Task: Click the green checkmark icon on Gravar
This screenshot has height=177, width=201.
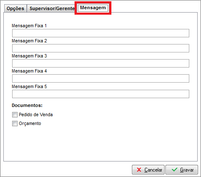Action: point(175,170)
